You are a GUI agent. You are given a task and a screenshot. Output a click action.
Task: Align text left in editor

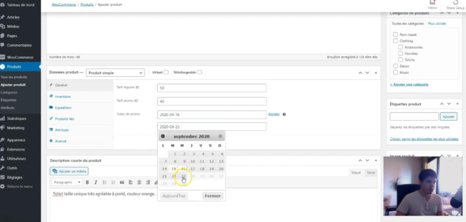(130, 182)
